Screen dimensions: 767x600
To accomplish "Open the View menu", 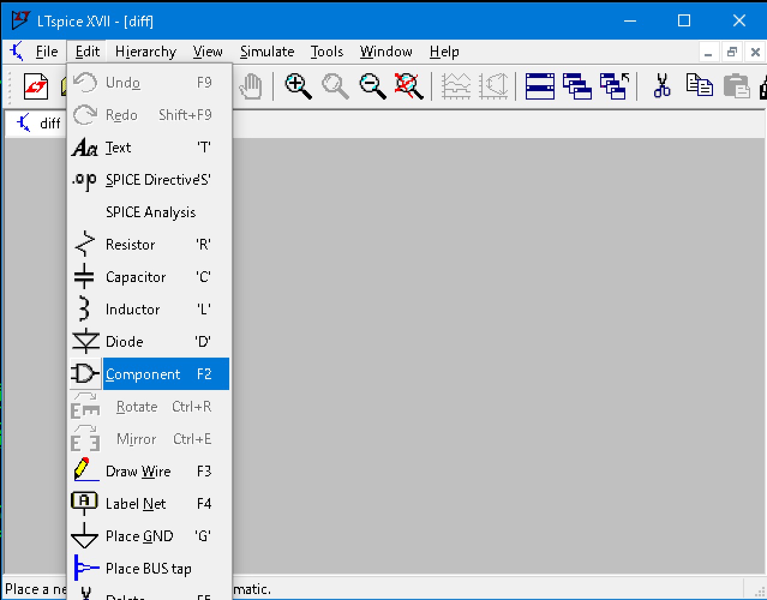I will 208,52.
